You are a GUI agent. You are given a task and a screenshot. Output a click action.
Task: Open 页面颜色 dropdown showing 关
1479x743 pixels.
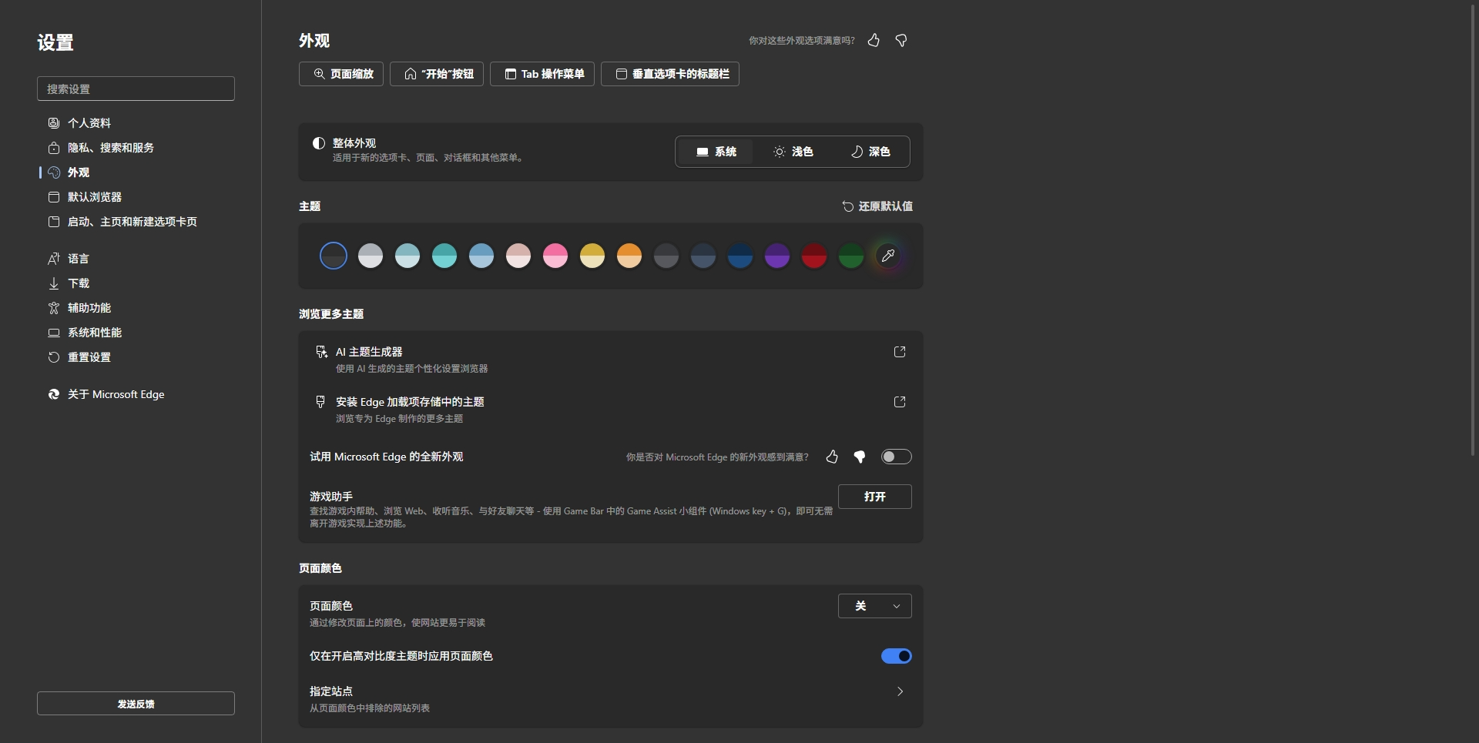(874, 606)
